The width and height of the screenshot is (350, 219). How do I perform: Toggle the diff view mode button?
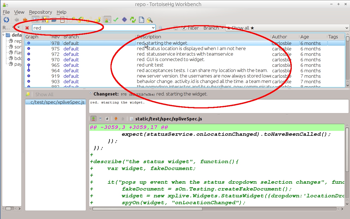pyautogui.click(x=94, y=119)
